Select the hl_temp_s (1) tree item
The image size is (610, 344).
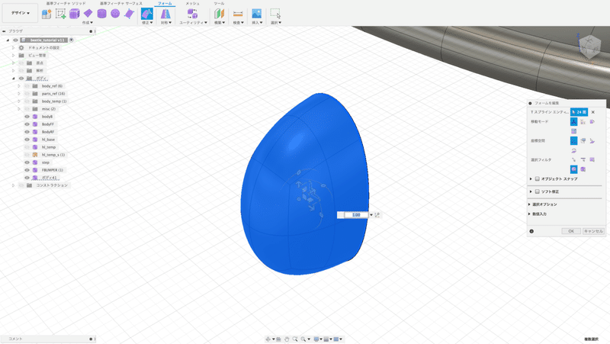53,155
